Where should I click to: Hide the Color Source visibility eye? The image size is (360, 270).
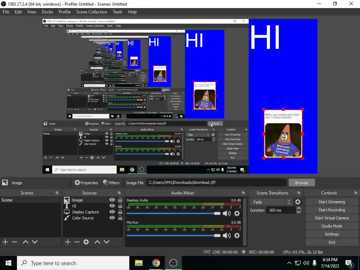pyautogui.click(x=112, y=218)
